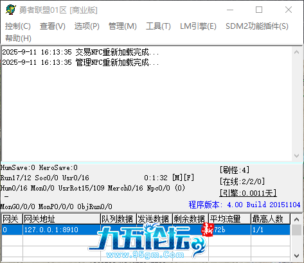
Task: Select log line 管理NPC重新加载完成
Action: click(80, 62)
